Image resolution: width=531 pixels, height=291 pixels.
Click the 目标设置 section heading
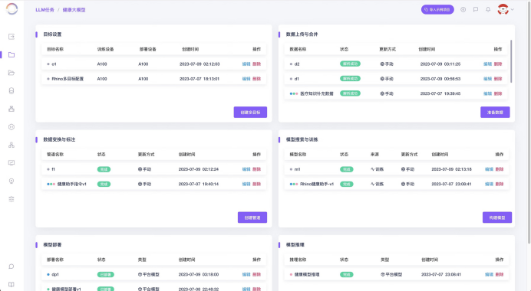tap(52, 34)
